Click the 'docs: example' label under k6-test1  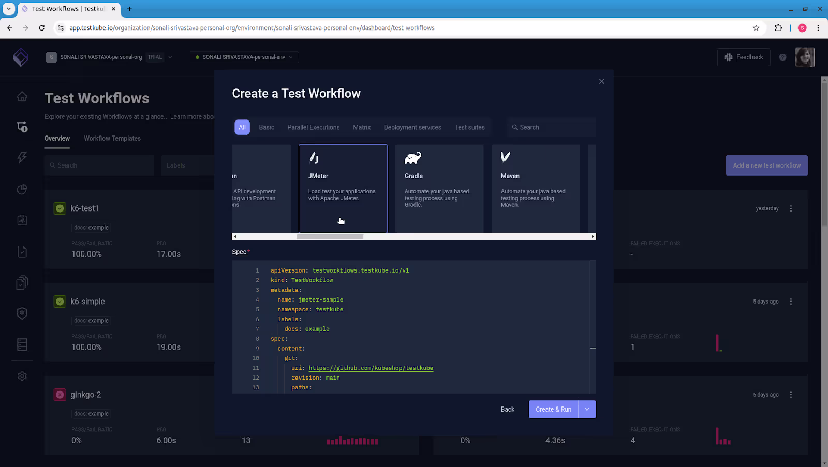point(91,228)
